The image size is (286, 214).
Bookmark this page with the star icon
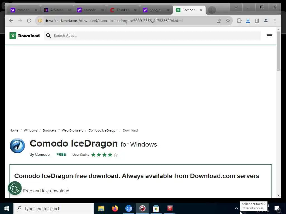[228, 21]
